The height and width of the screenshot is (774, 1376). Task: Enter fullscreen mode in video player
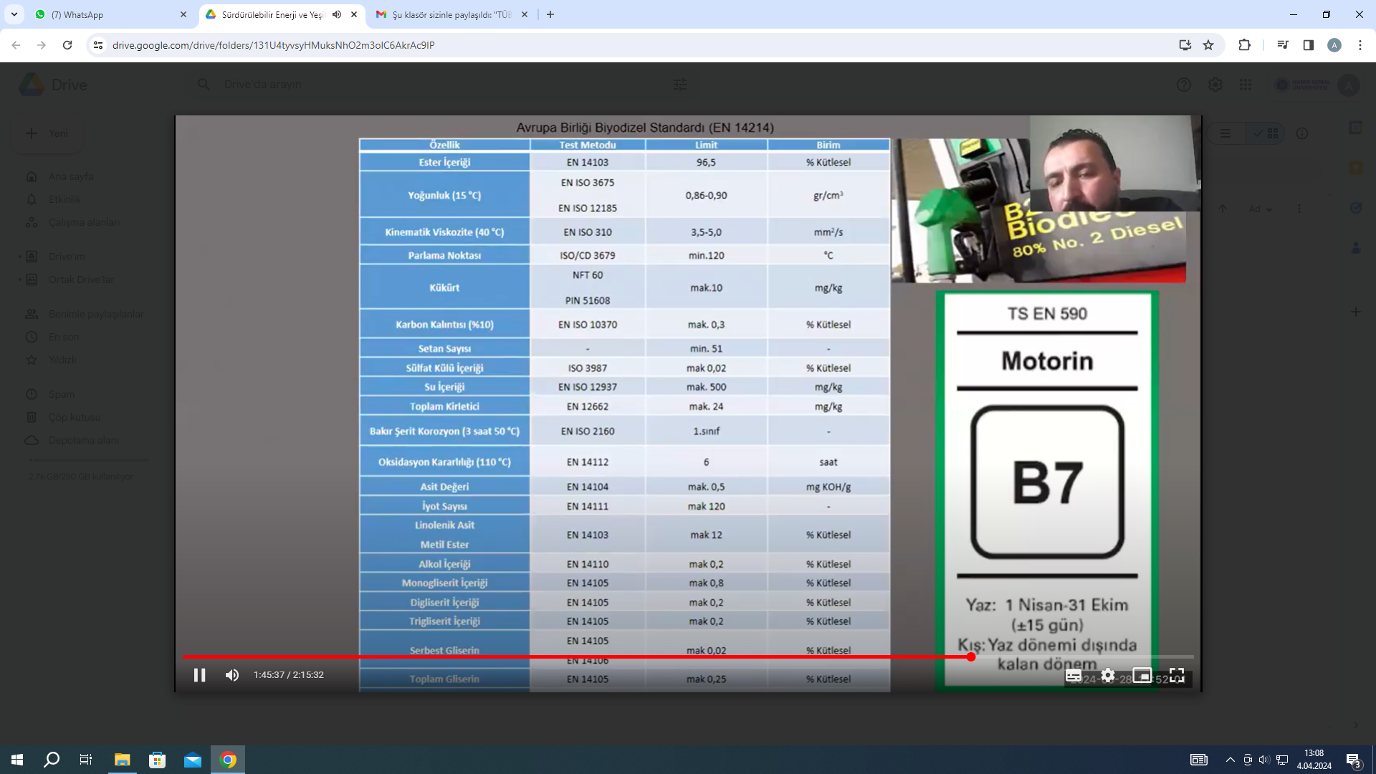coord(1177,675)
